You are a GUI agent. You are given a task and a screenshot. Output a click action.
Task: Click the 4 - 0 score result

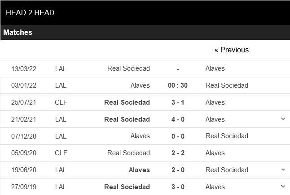(178, 119)
